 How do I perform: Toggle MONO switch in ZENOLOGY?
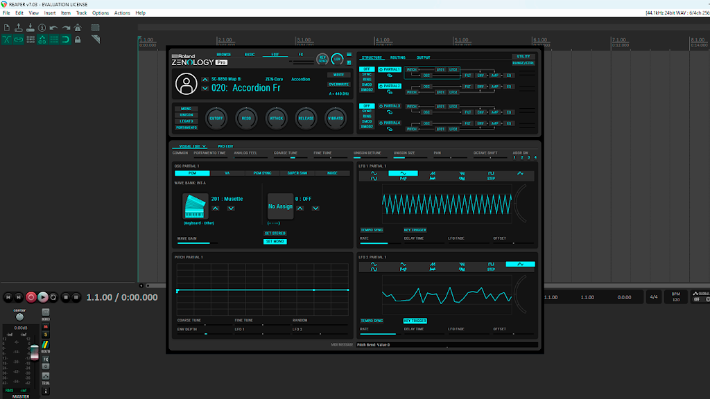click(x=186, y=109)
